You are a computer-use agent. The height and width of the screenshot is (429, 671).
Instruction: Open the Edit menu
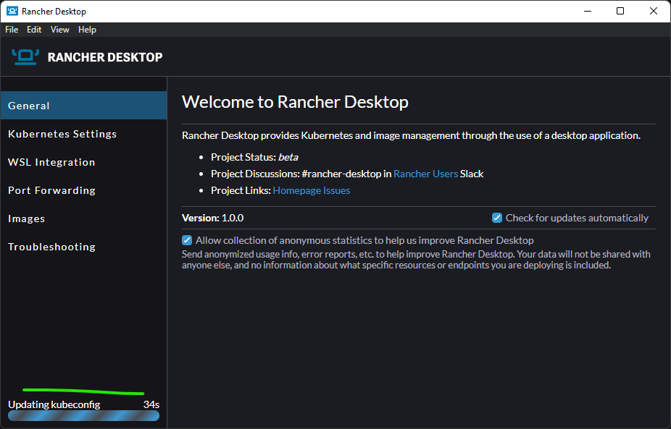click(x=34, y=30)
